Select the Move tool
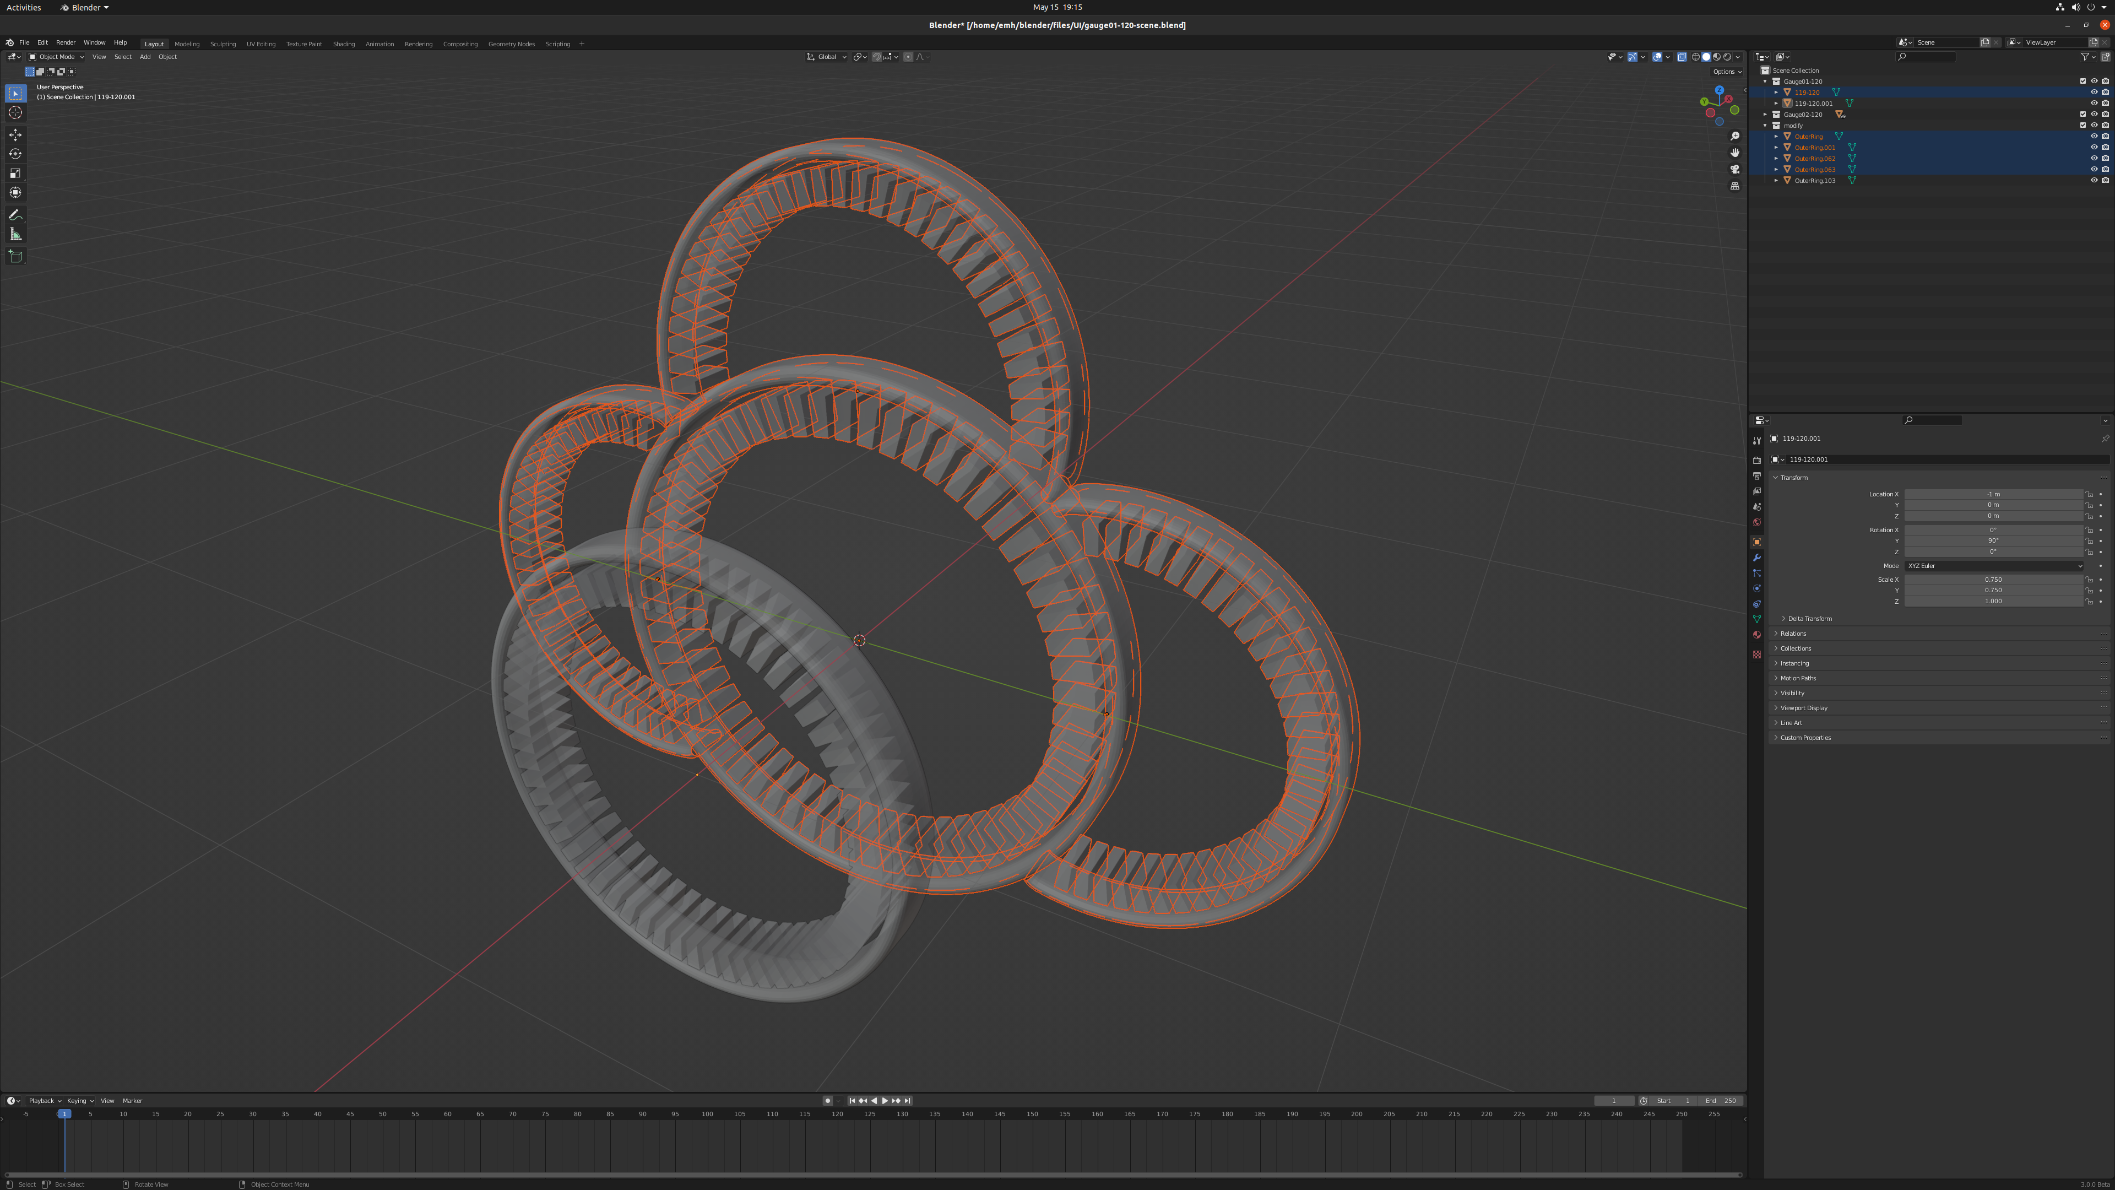 click(15, 134)
